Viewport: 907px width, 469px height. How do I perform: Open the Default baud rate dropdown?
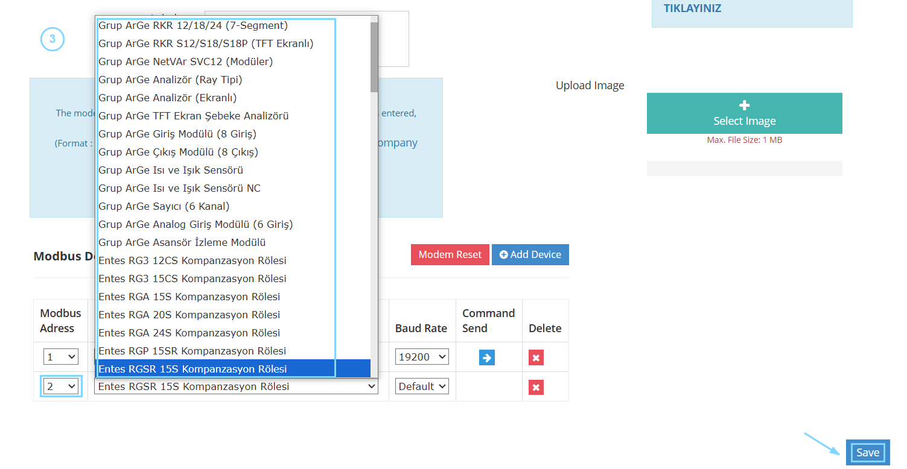(x=422, y=386)
